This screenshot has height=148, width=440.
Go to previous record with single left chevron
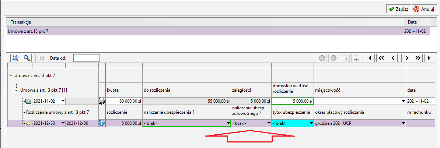(x=393, y=58)
